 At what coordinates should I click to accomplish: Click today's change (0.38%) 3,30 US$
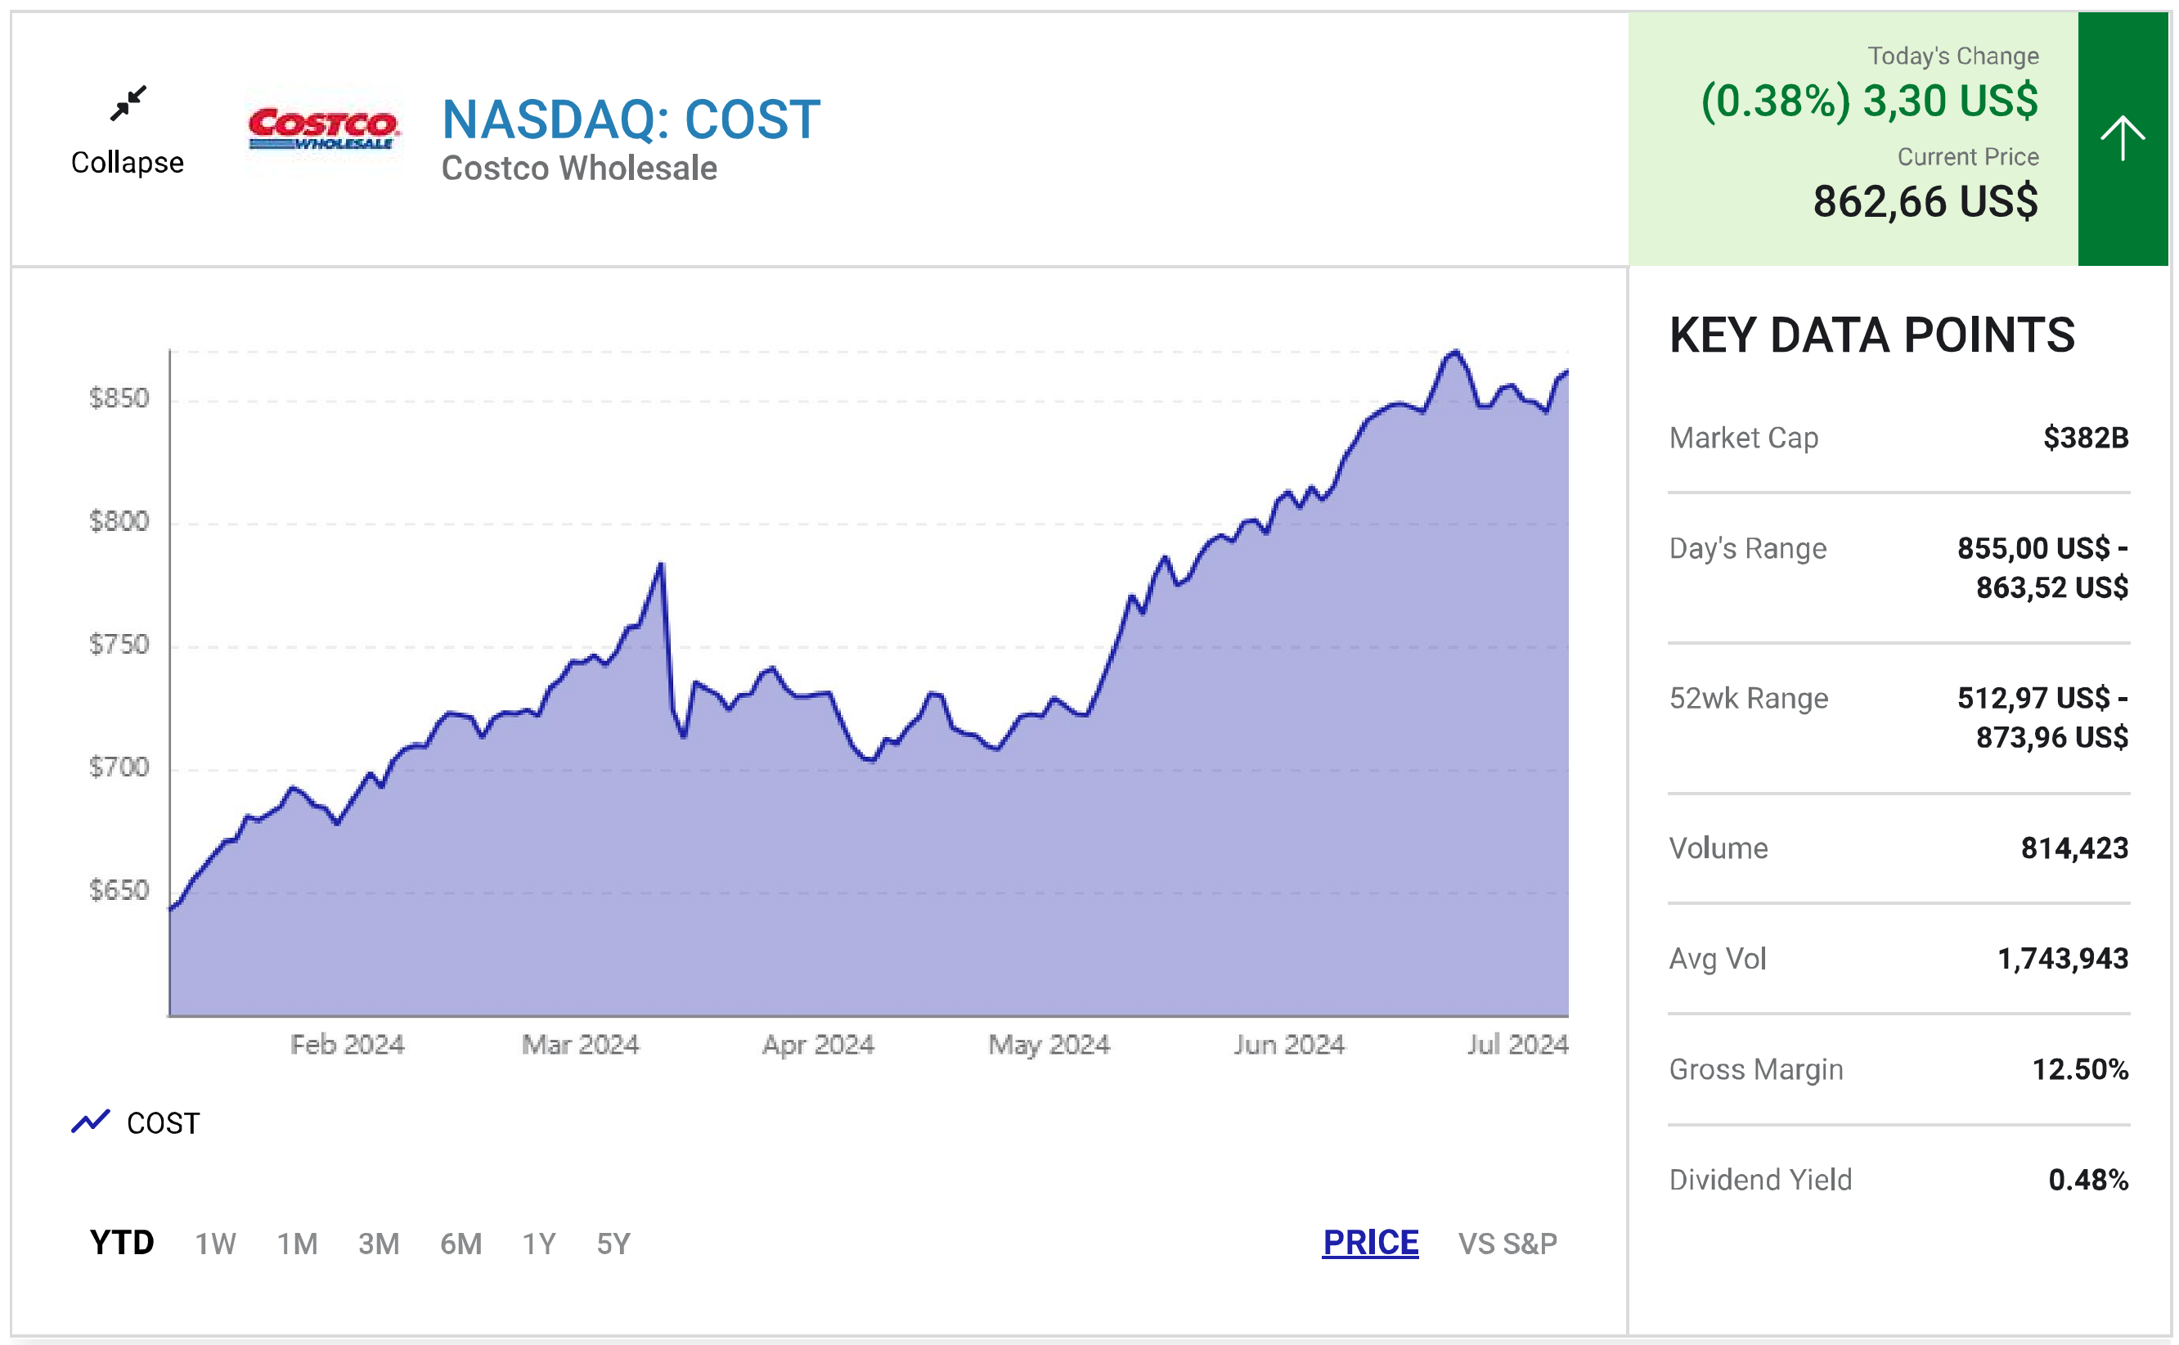pos(1870,101)
